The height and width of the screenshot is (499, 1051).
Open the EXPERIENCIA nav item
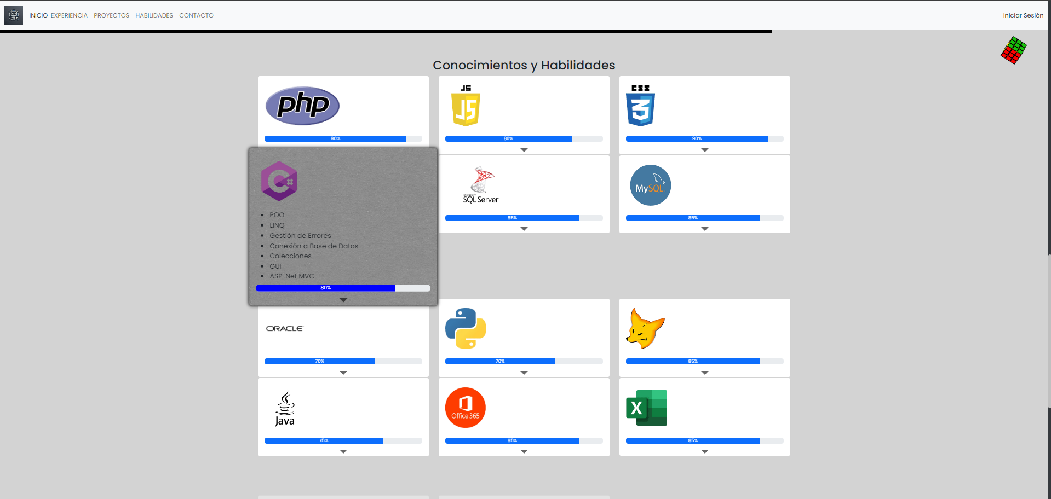pos(69,15)
